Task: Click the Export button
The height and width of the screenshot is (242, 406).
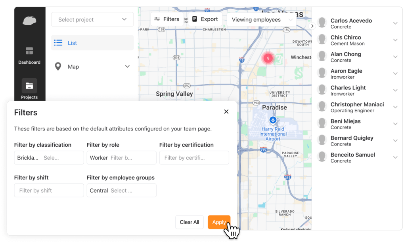Action: 205,19
